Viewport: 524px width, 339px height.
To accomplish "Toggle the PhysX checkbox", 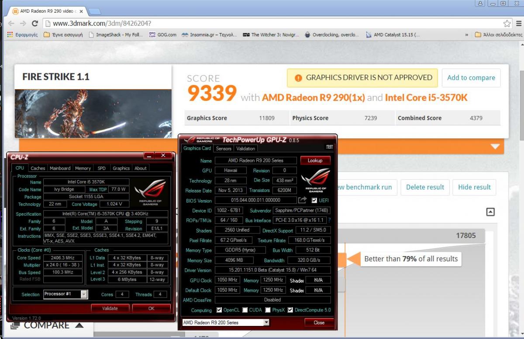I will point(268,310).
